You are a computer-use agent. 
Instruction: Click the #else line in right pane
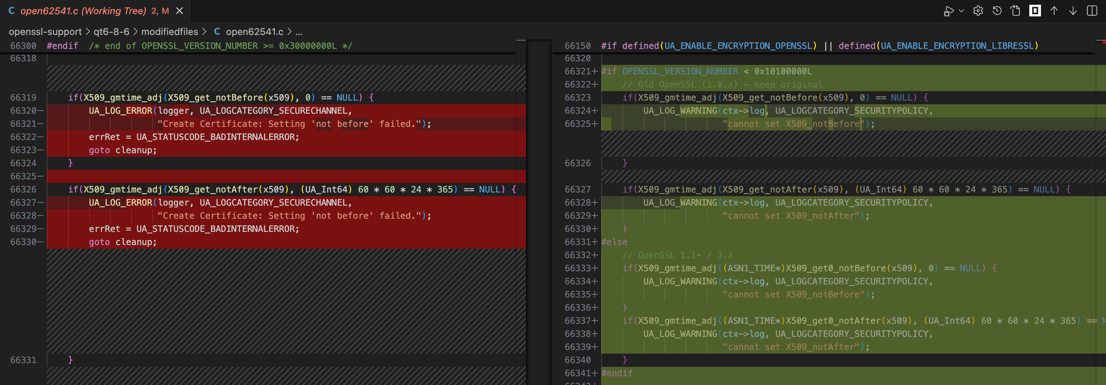pyautogui.click(x=614, y=242)
